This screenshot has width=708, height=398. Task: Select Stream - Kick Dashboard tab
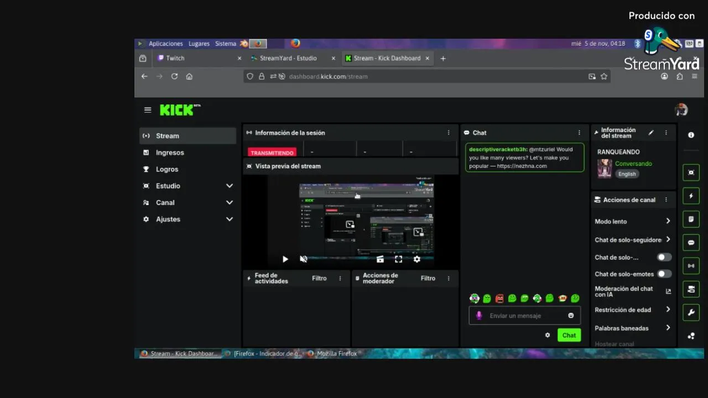[387, 58]
